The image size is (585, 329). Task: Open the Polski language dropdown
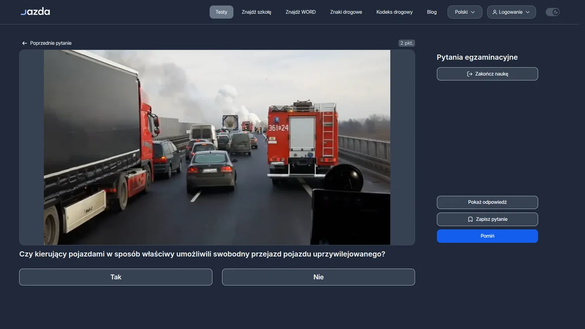tap(465, 12)
